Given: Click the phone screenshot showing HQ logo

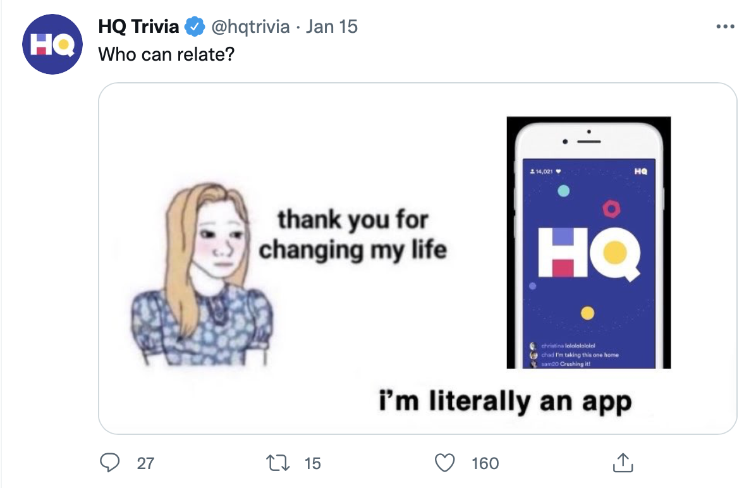Looking at the screenshot, I should [x=588, y=243].
